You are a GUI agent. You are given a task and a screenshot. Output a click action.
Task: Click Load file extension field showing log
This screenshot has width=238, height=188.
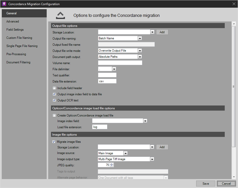pos(99,127)
